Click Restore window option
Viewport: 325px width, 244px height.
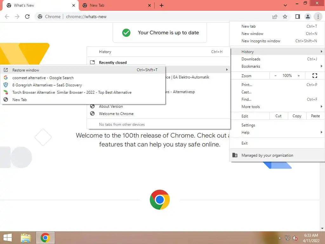pyautogui.click(x=83, y=70)
